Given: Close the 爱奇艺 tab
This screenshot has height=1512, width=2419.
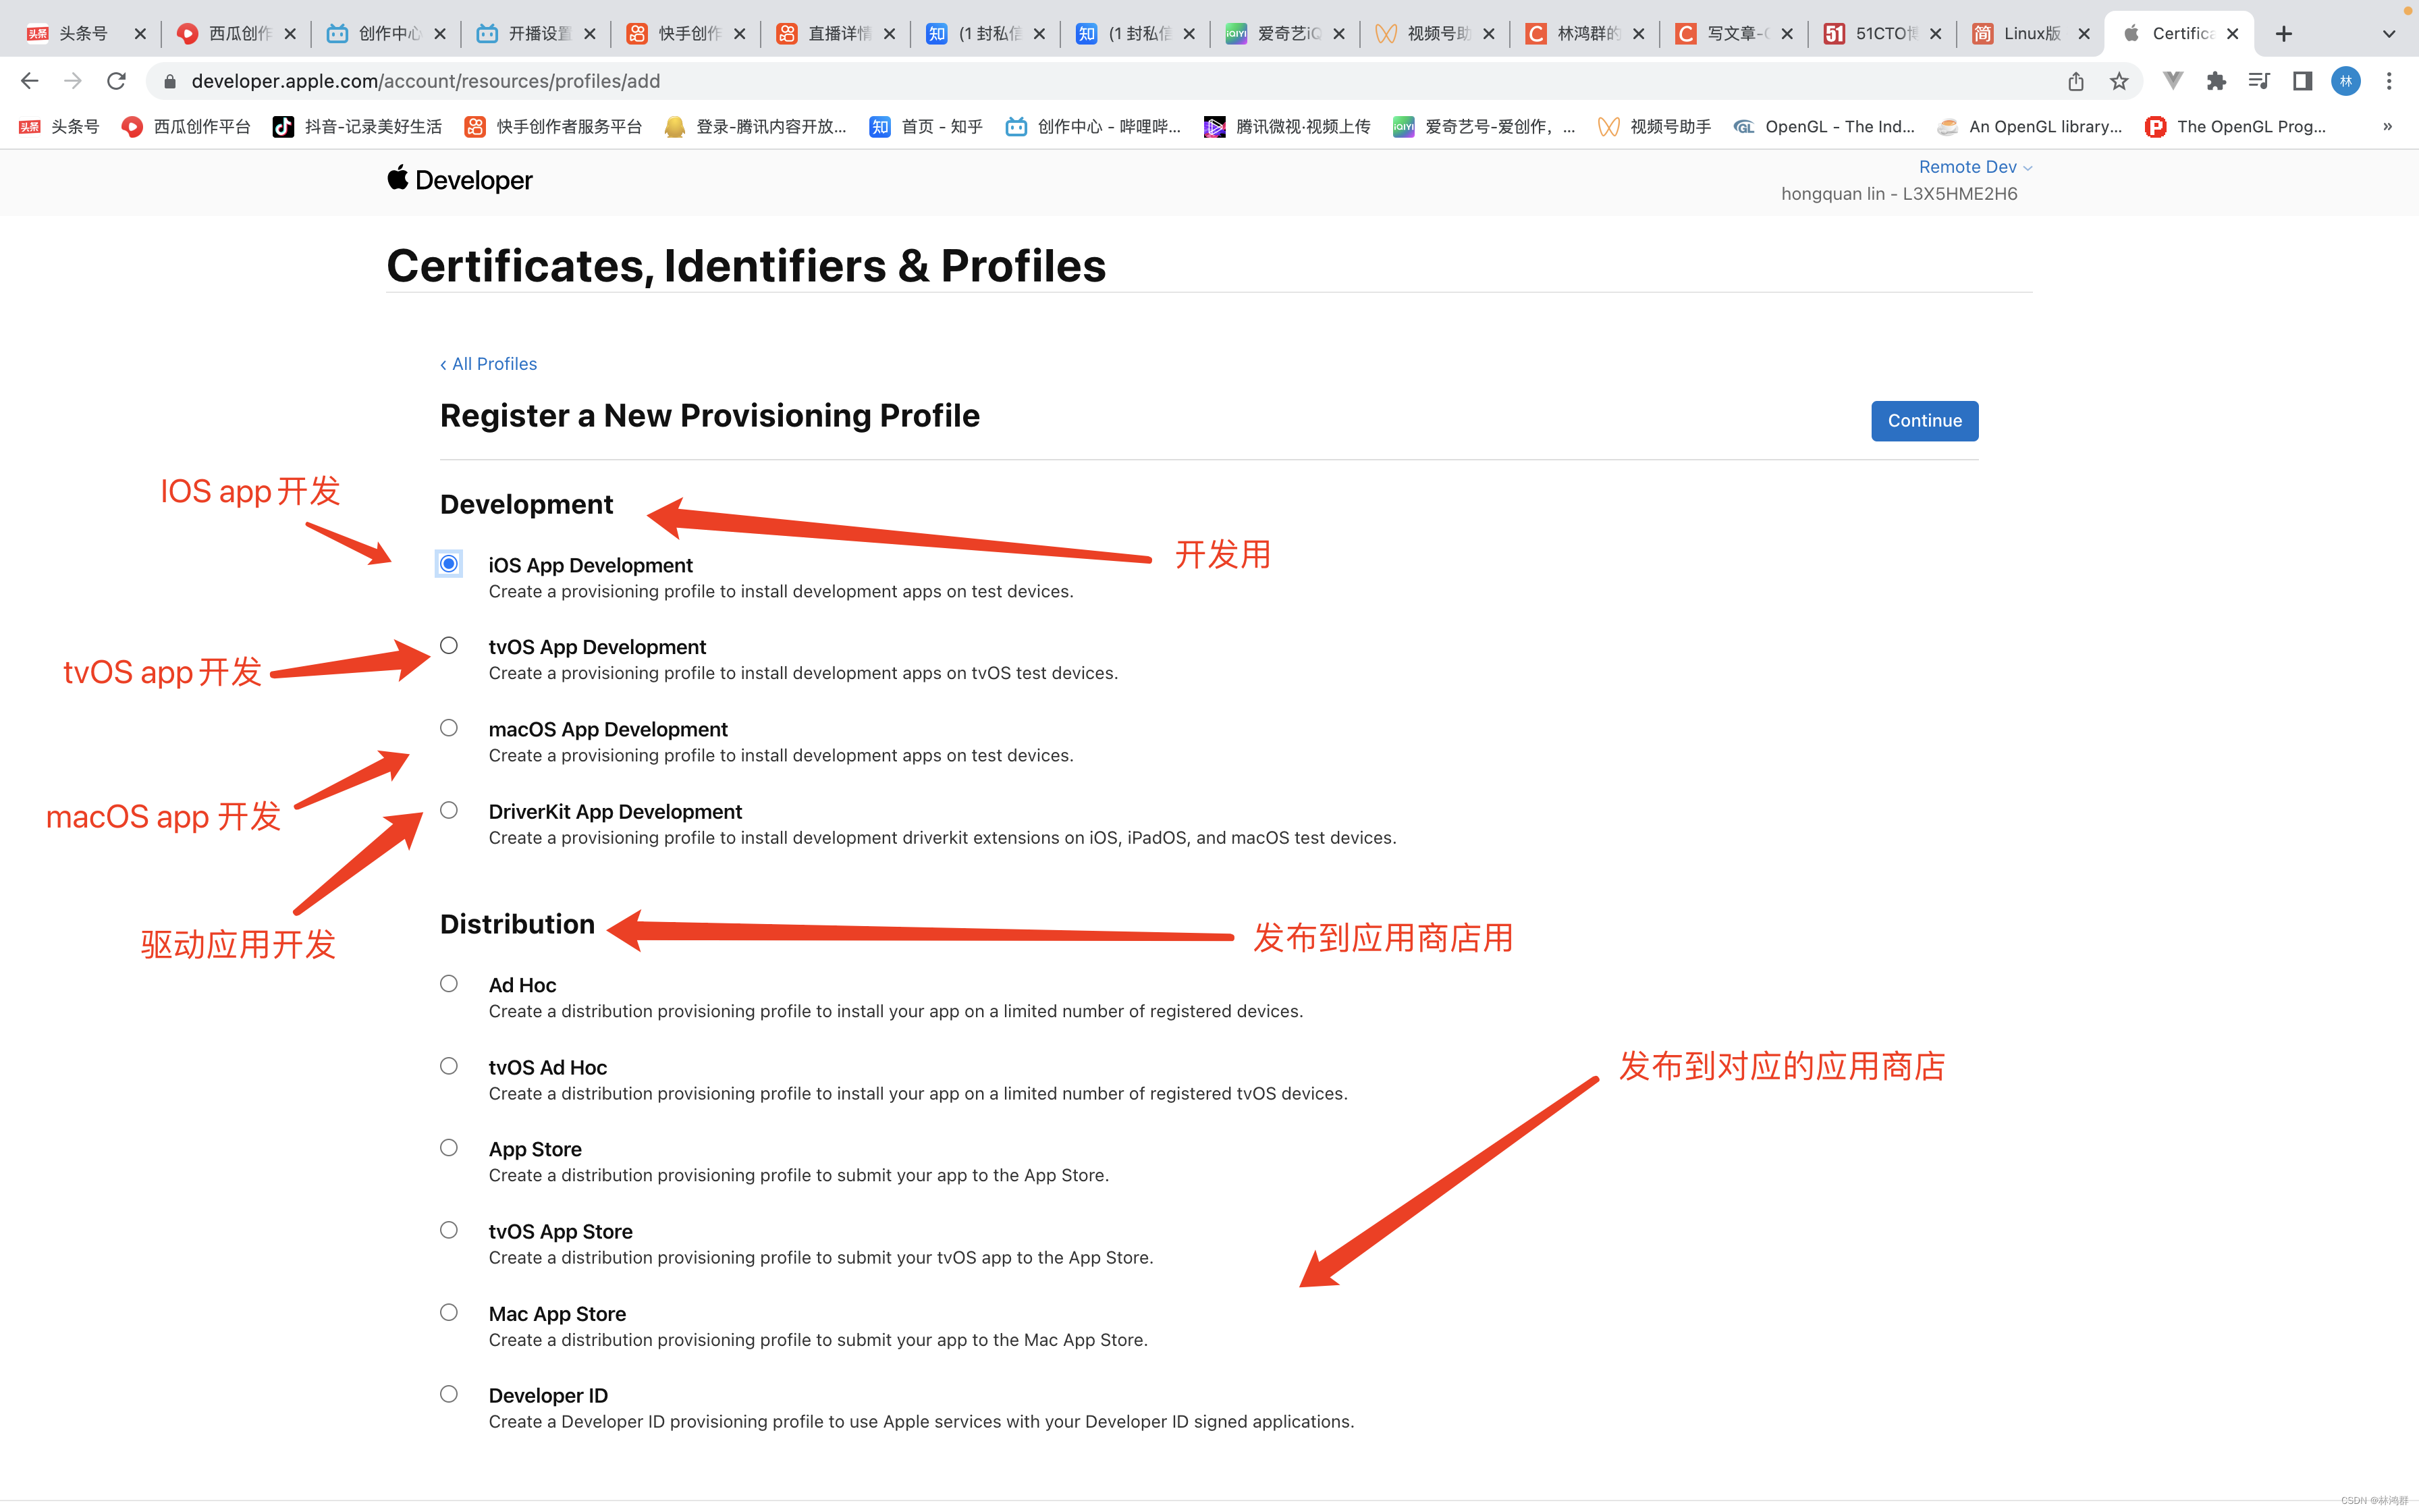Looking at the screenshot, I should pos(1338,34).
